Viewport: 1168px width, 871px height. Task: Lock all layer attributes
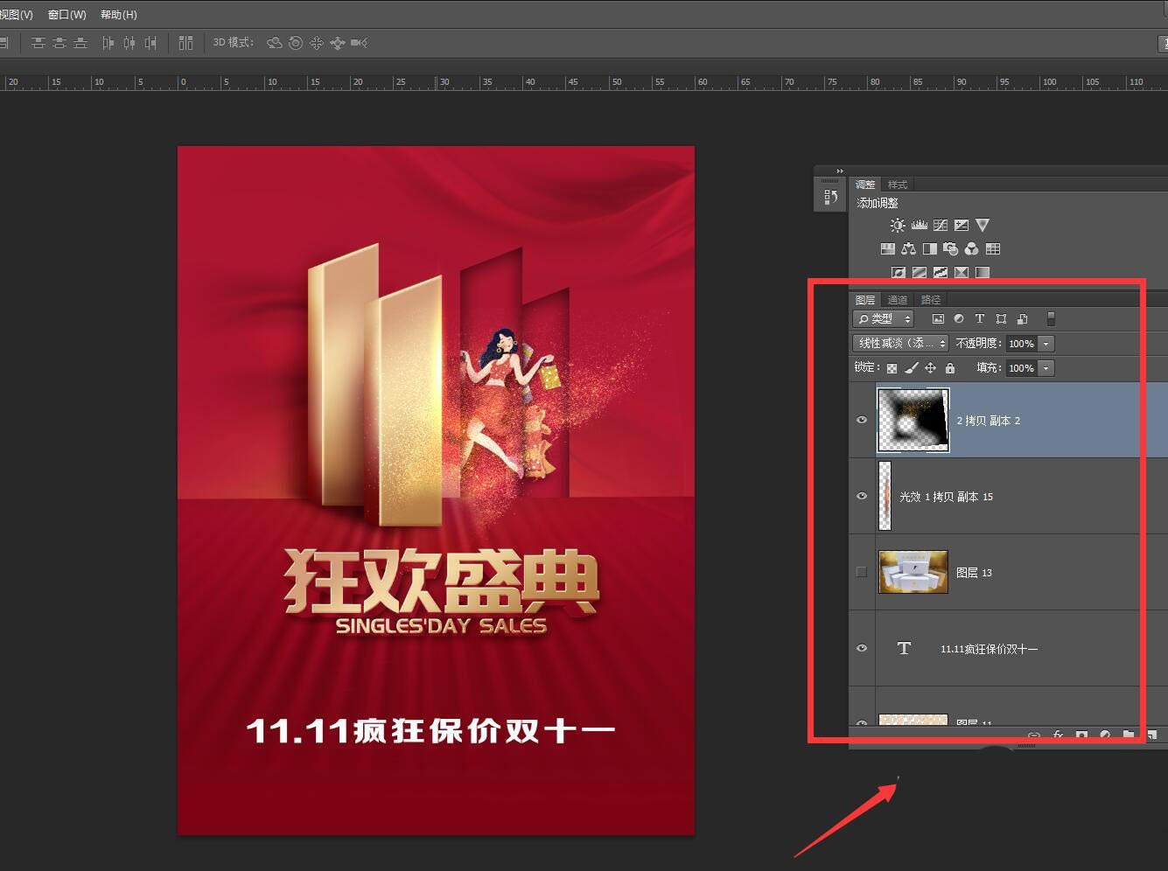(950, 368)
